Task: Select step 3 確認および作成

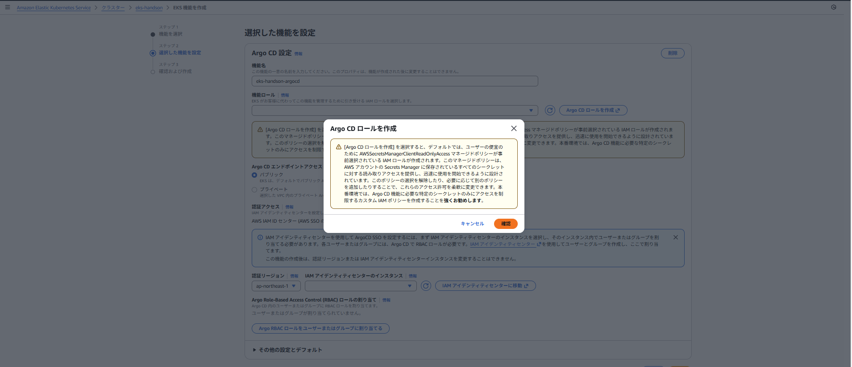Action: tap(175, 72)
